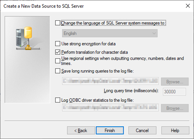Viewport: 194px width, 139px height.
Task: Browse for the ODBC statistics log file
Action: point(175,108)
